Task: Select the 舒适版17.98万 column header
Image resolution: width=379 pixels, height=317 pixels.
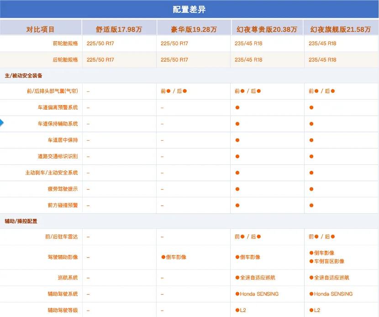Action: [x=119, y=28]
